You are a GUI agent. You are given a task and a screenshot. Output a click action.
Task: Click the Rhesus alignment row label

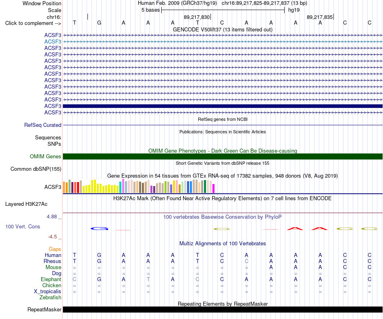pos(52,261)
